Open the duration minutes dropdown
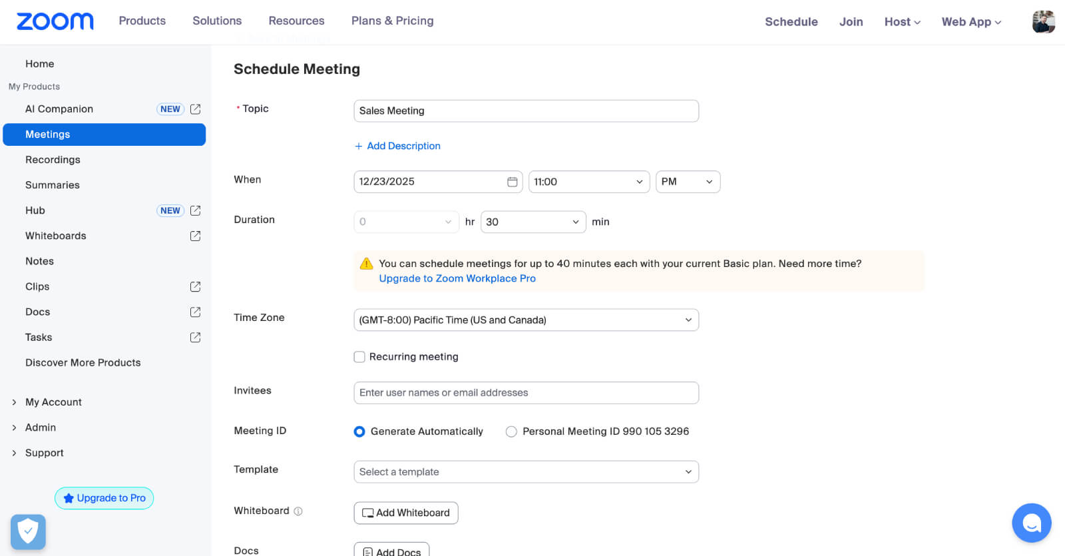 [532, 222]
